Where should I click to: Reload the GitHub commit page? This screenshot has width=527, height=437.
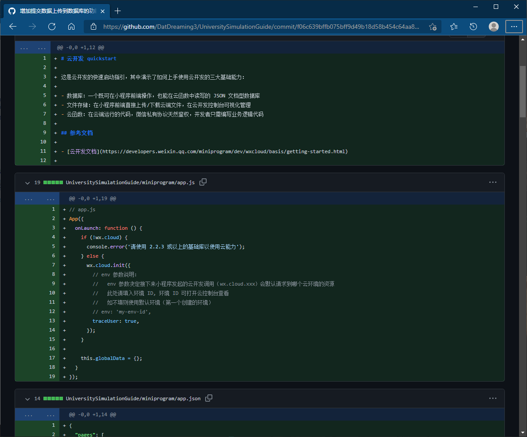[52, 27]
